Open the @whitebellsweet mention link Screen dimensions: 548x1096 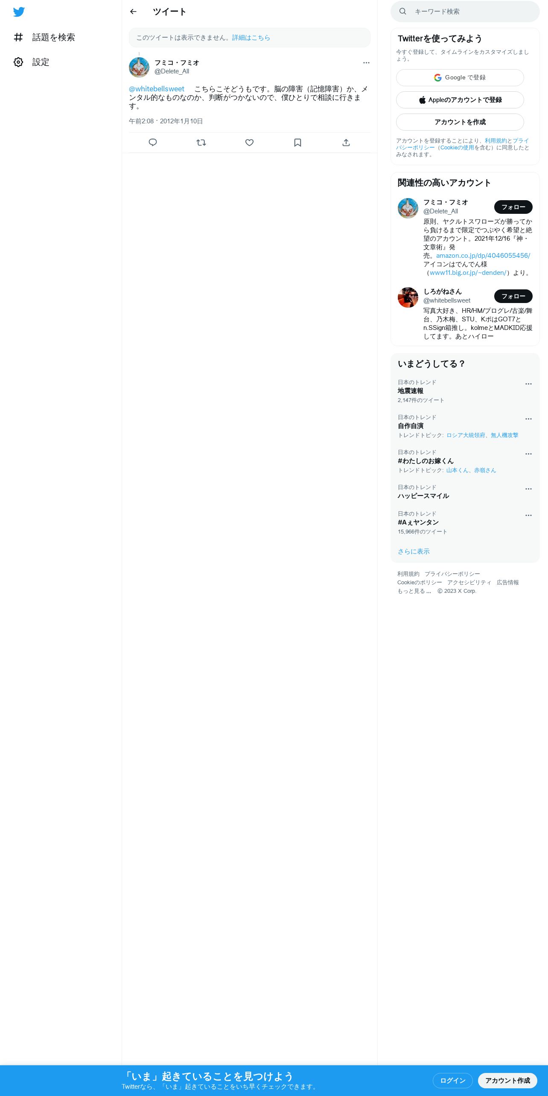click(157, 89)
